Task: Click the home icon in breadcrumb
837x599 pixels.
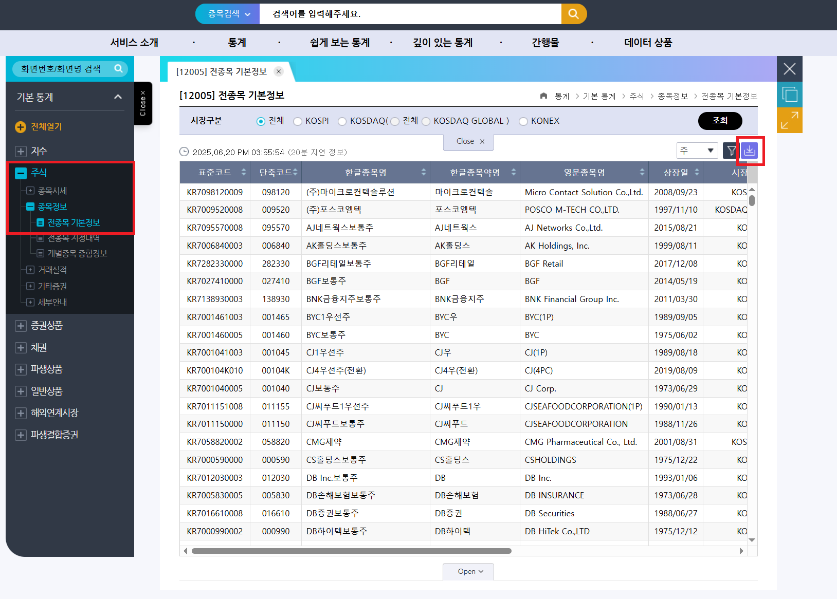Action: click(x=544, y=96)
